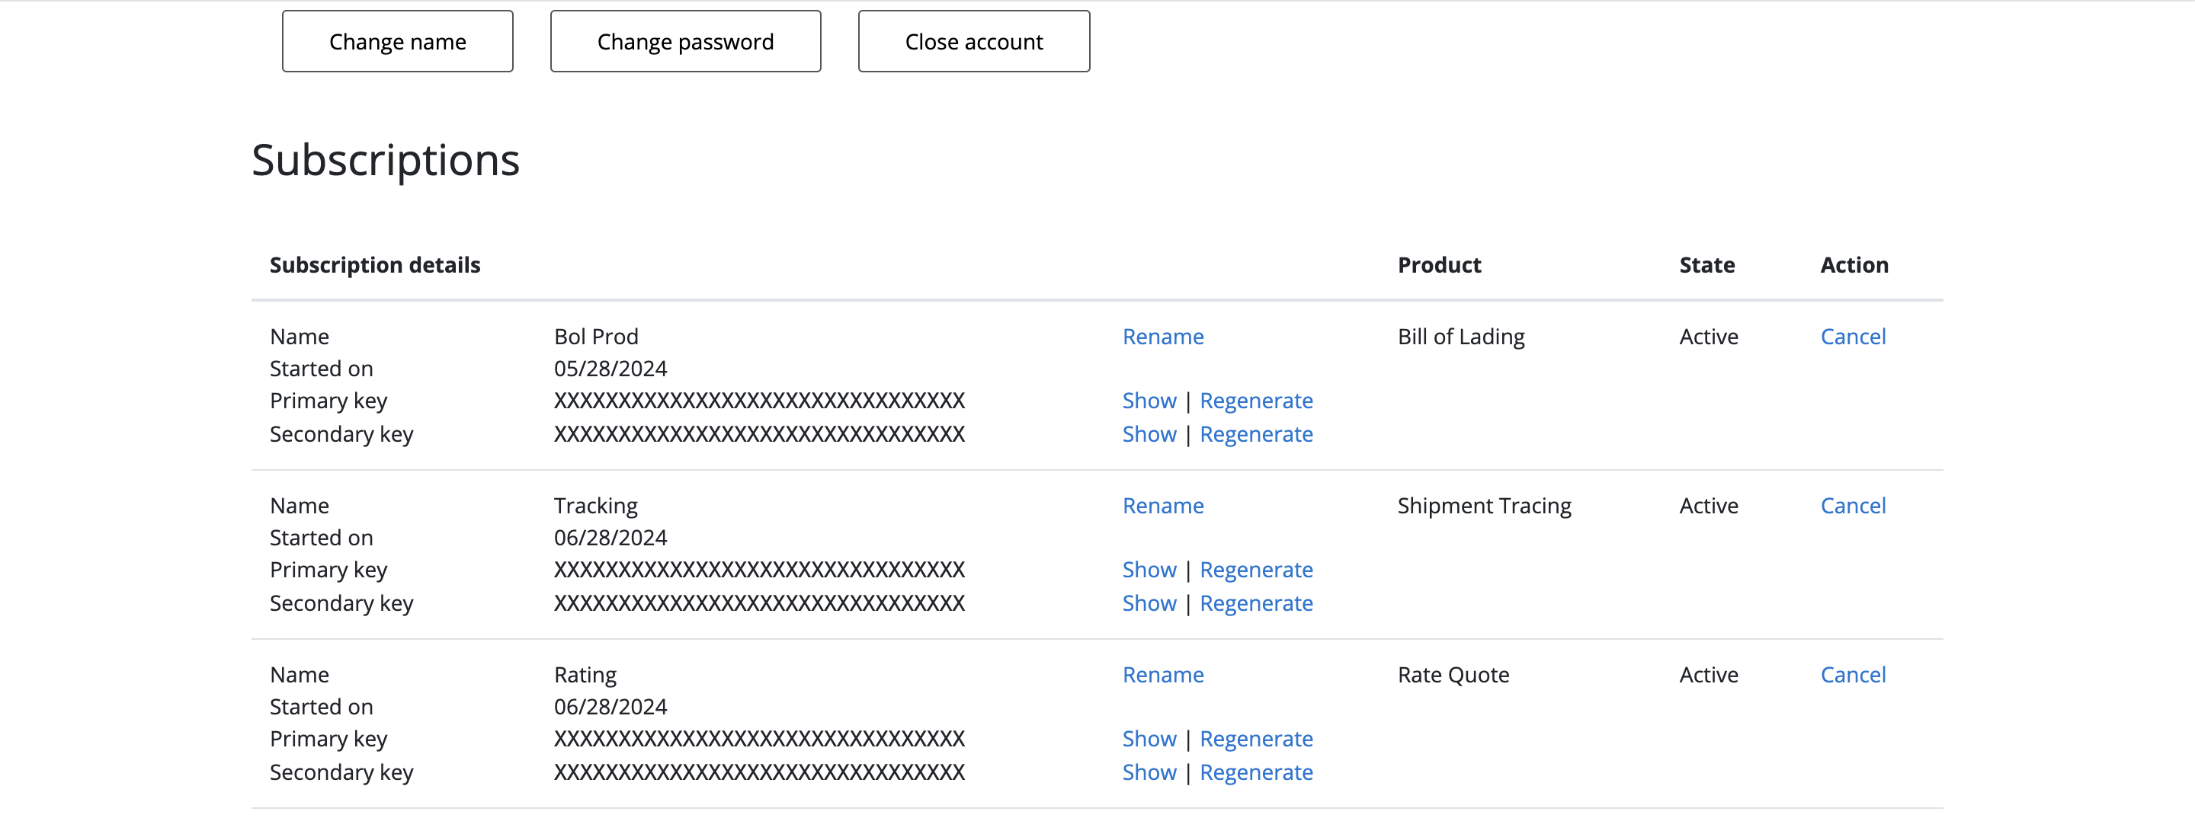Image resolution: width=2195 pixels, height=818 pixels.
Task: Cancel the Rate Quote subscription
Action: [x=1853, y=674]
